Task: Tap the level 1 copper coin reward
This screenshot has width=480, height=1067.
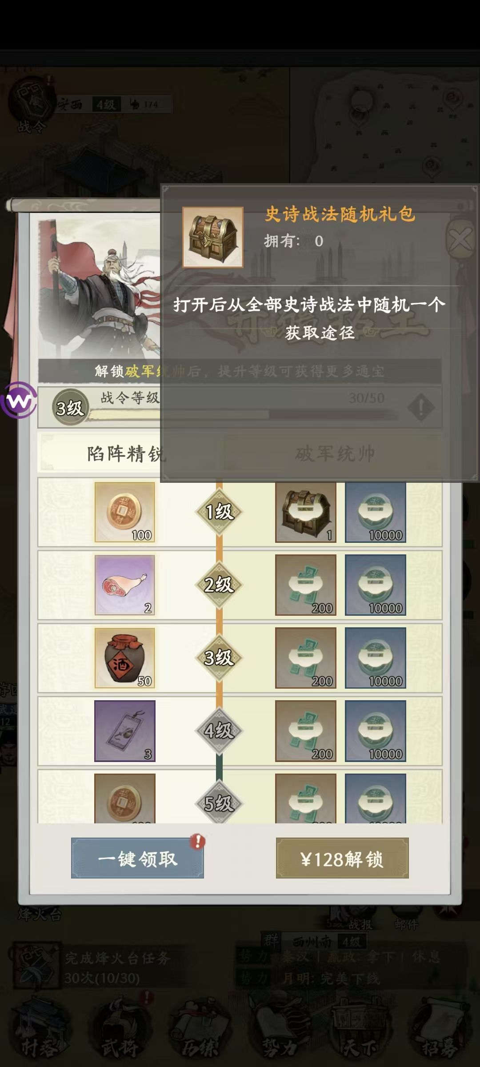Action: click(125, 512)
